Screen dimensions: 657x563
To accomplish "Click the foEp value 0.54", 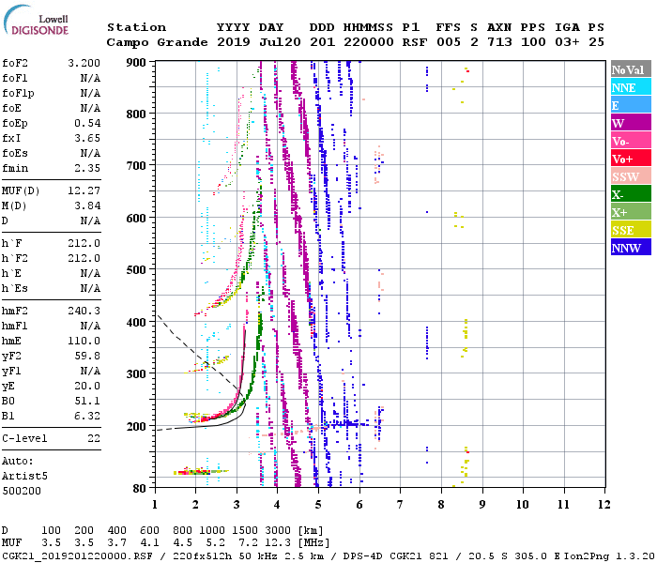I will pyautogui.click(x=87, y=123).
